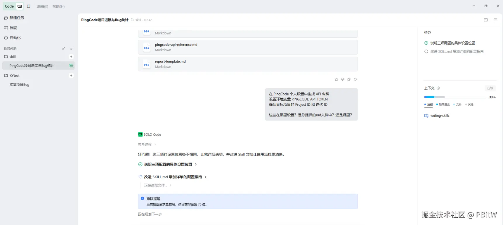Open the 自动化 automation page
The width and height of the screenshot is (503, 225).
[x=12, y=38]
